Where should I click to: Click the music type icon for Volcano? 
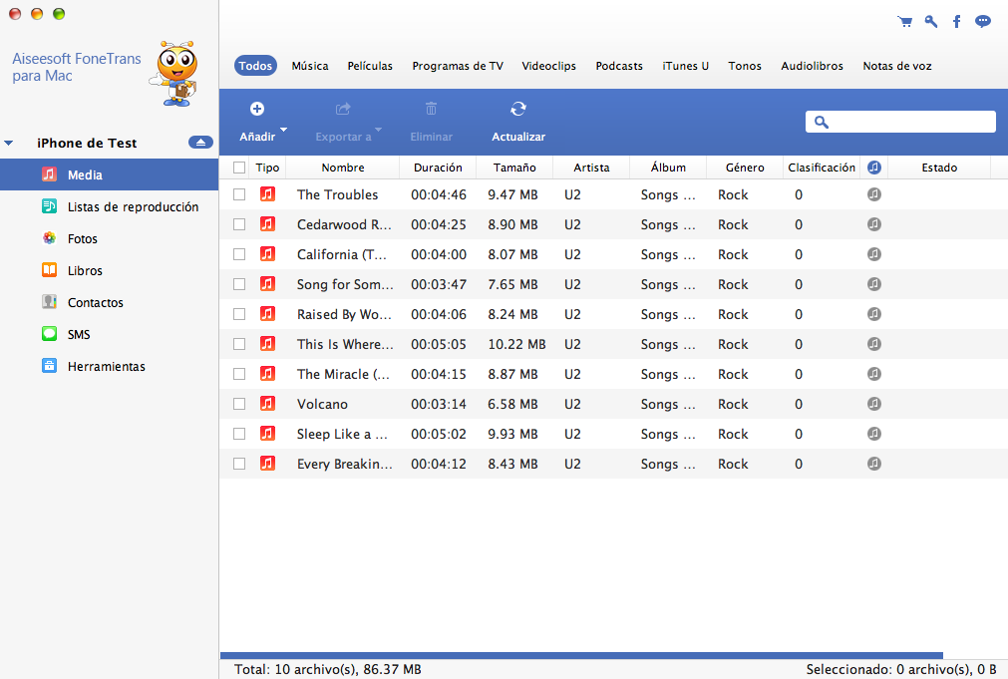267,403
